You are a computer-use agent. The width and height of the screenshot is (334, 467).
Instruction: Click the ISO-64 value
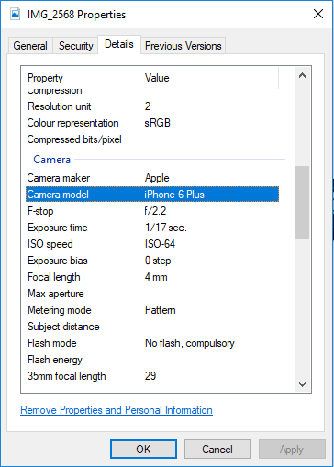(x=160, y=244)
